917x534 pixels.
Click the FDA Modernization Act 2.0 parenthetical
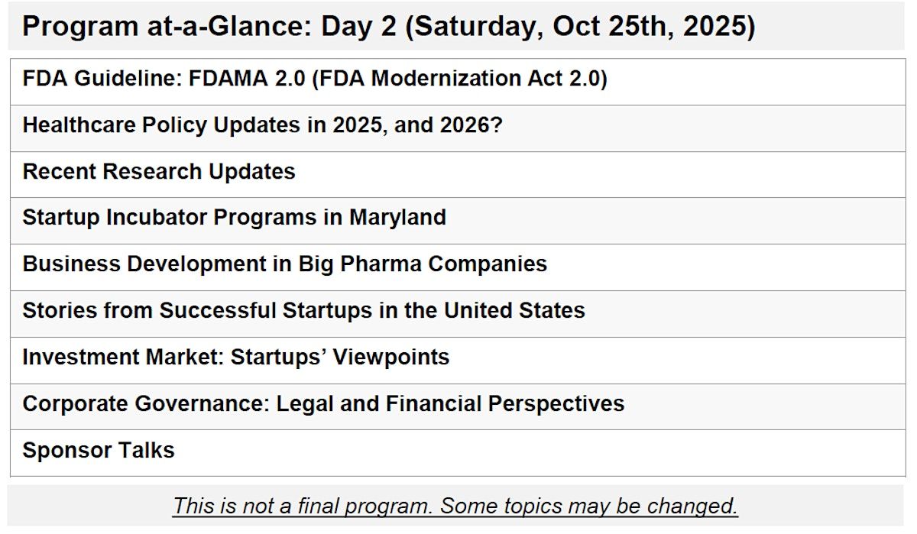459,79
